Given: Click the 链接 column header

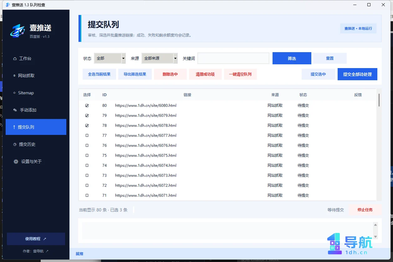Looking at the screenshot, I should 187,95.
